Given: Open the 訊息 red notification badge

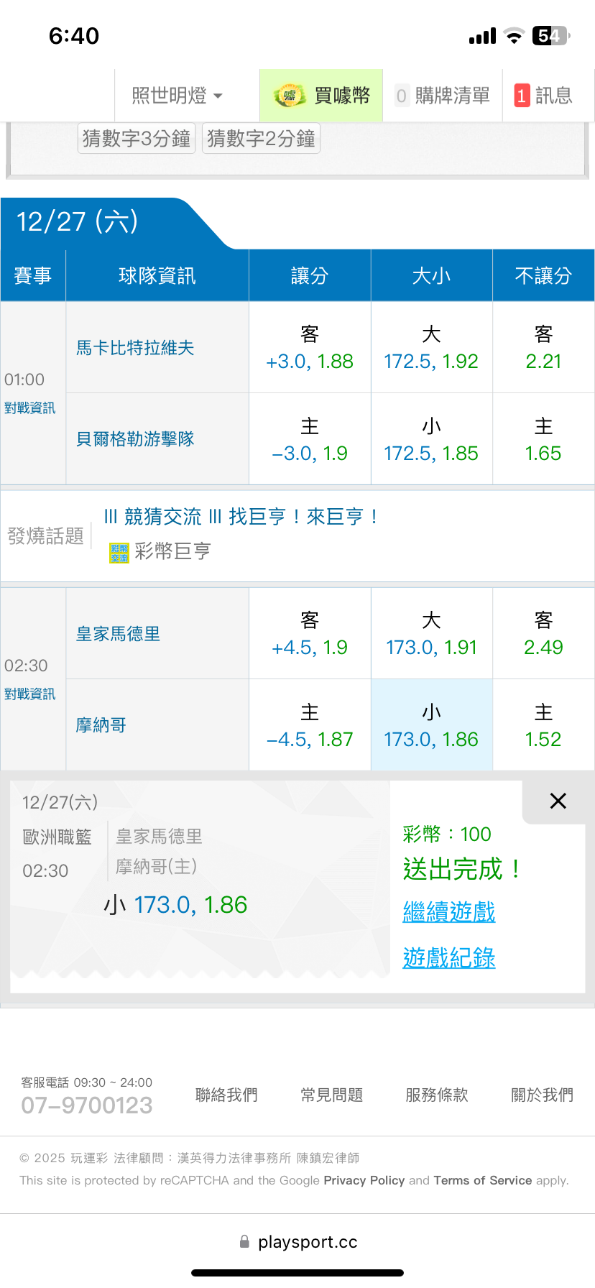Looking at the screenshot, I should pyautogui.click(x=522, y=96).
